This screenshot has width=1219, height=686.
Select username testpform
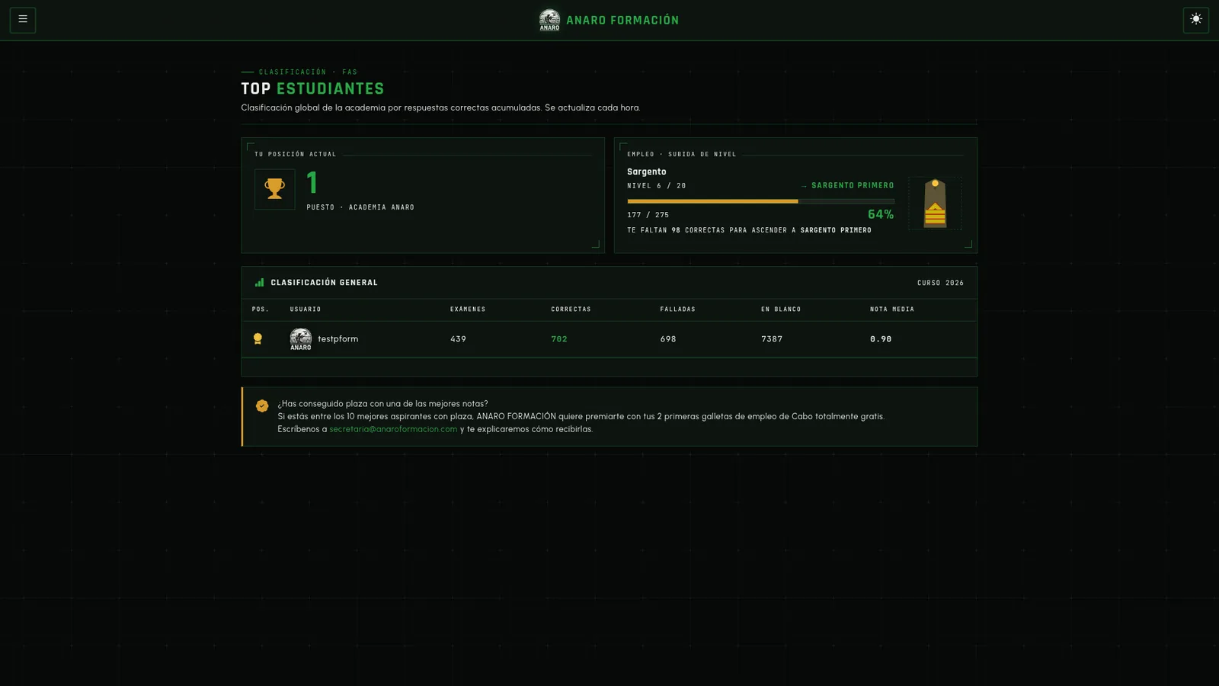(x=338, y=339)
